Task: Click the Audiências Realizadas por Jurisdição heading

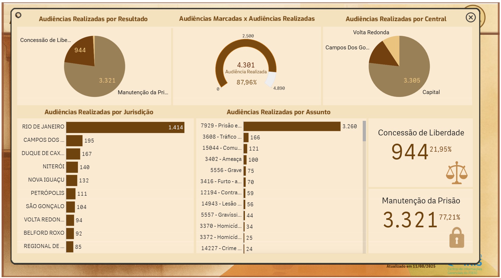Action: [x=99, y=112]
